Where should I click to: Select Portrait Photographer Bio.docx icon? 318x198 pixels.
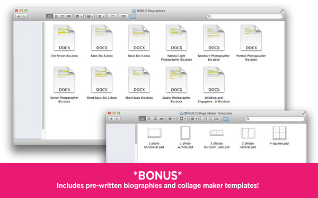click(x=251, y=38)
